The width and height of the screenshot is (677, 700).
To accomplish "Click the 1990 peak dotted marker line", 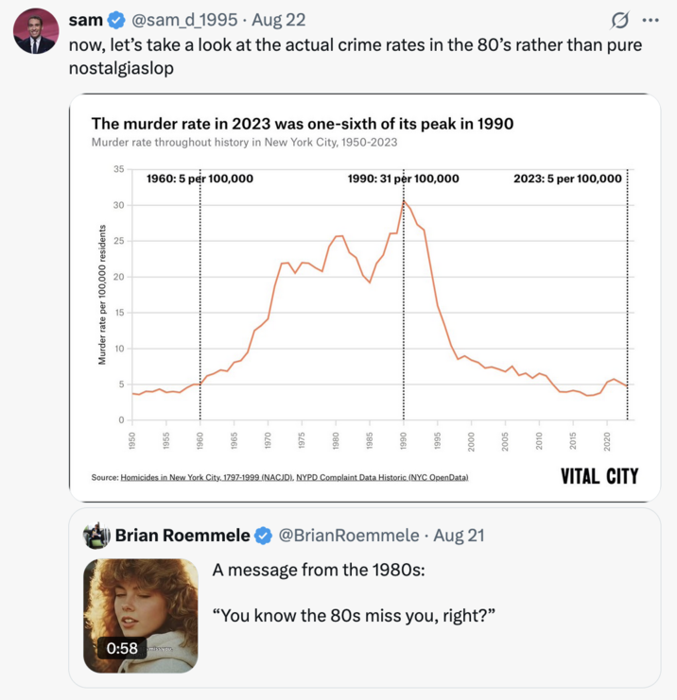I will [404, 295].
